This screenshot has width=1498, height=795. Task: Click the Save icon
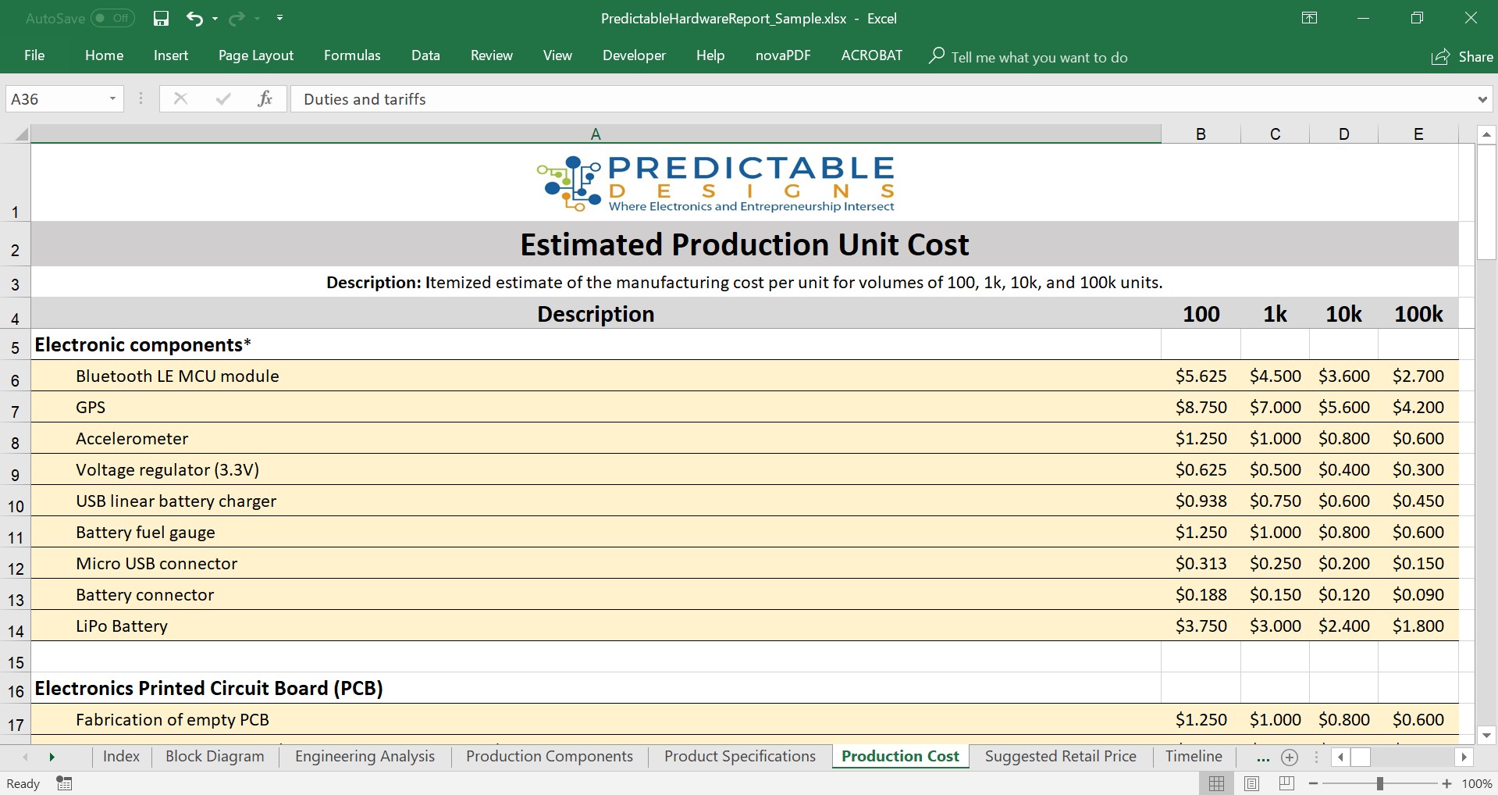point(160,18)
